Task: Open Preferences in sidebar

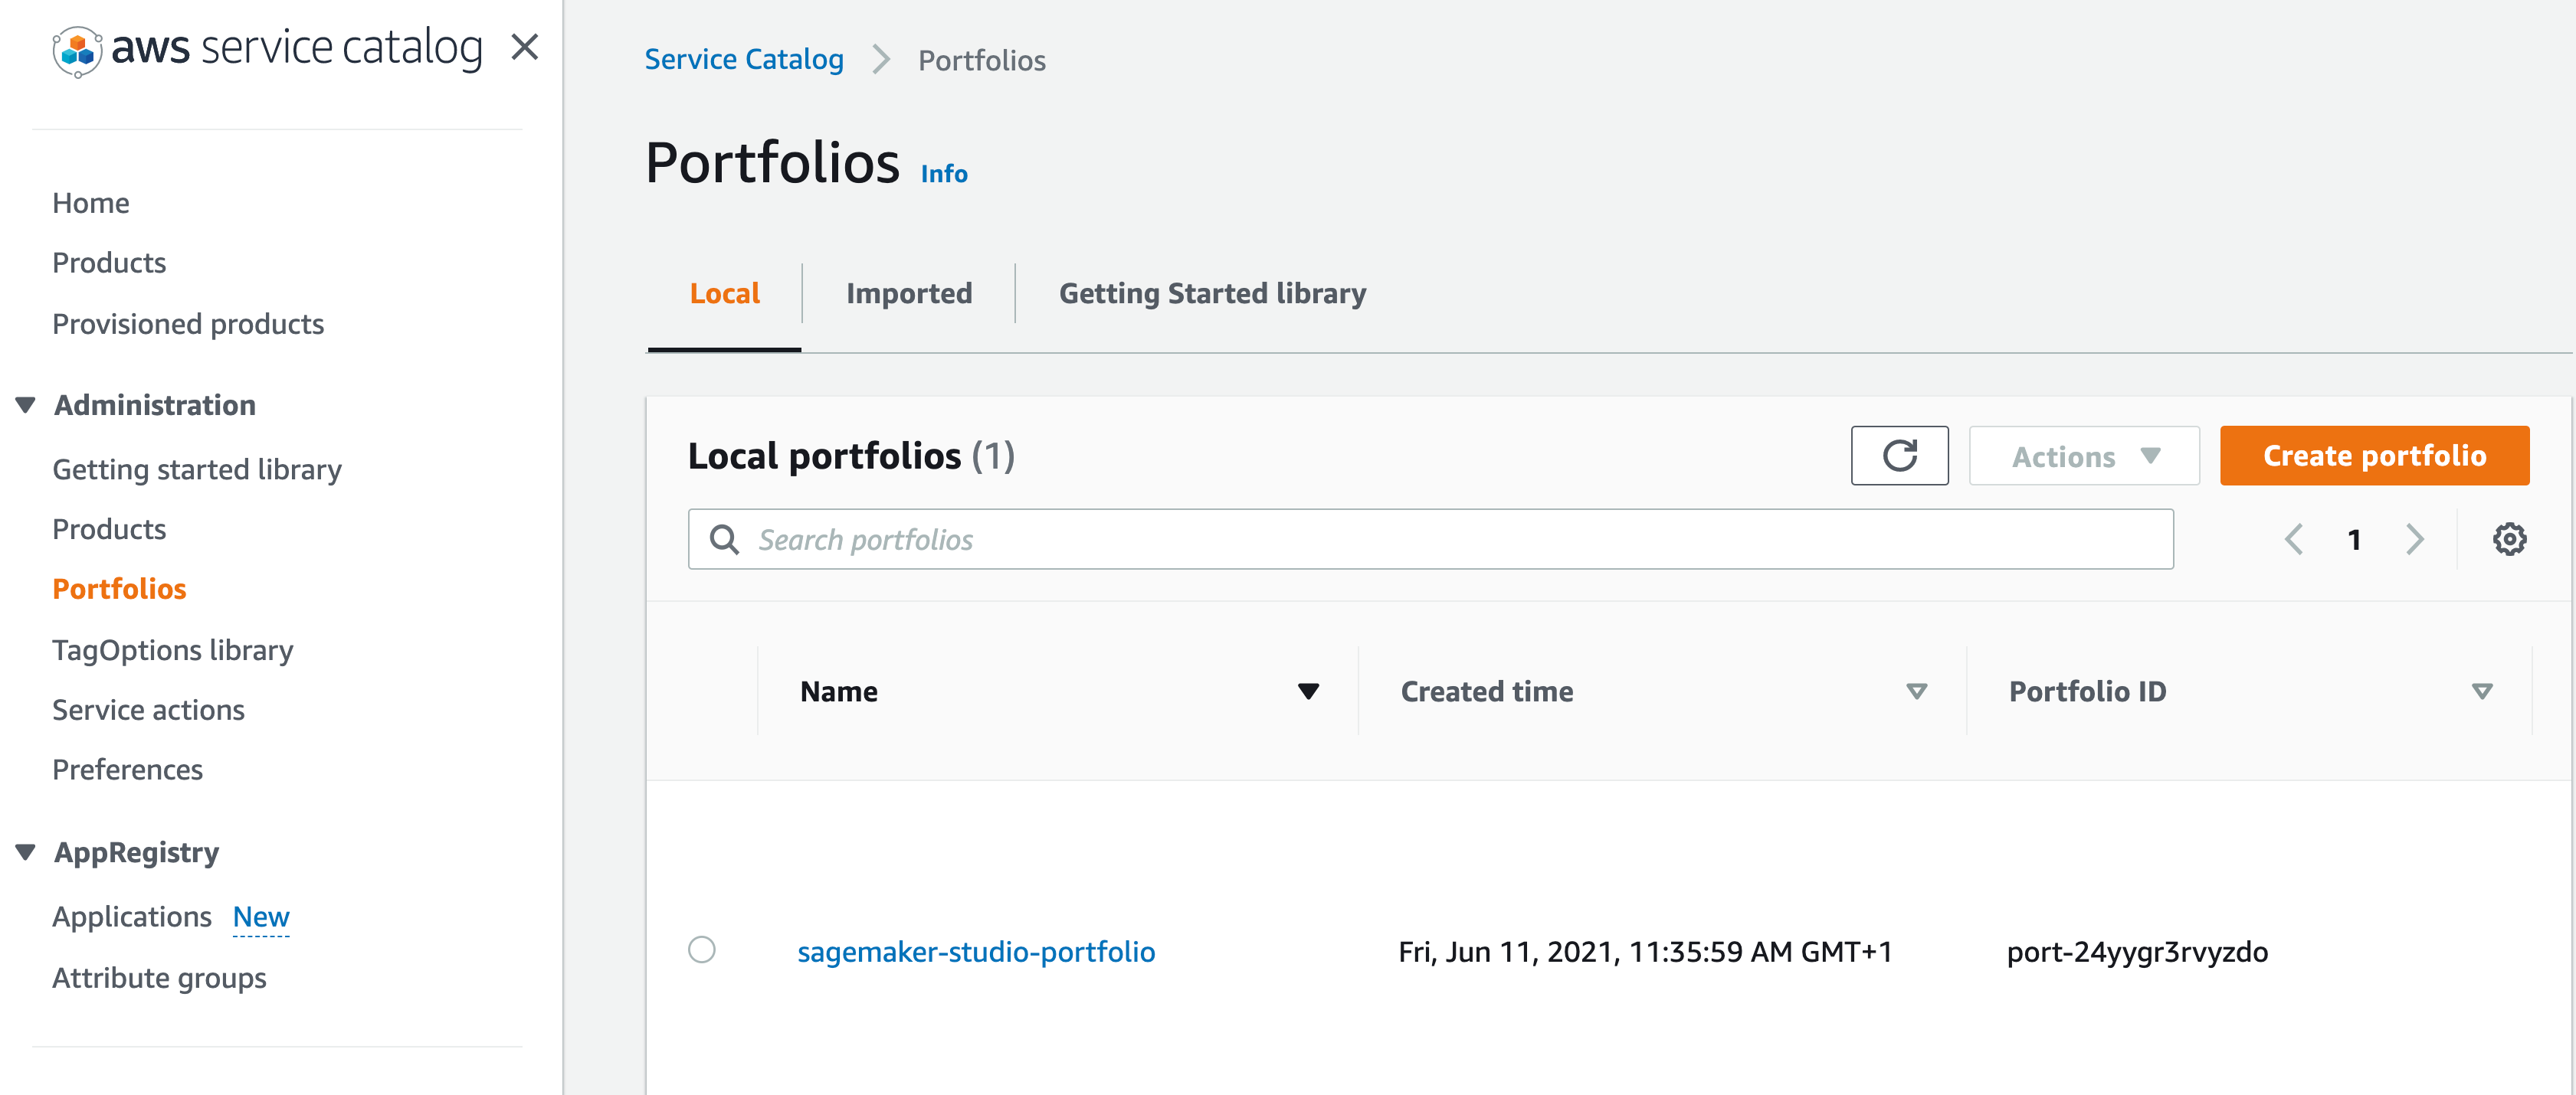Action: click(127, 770)
